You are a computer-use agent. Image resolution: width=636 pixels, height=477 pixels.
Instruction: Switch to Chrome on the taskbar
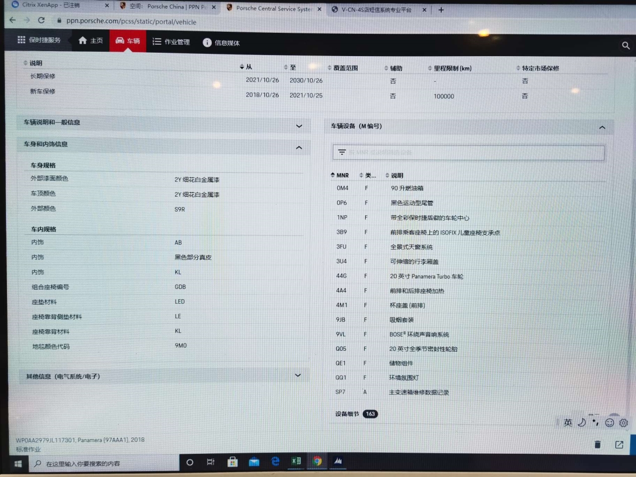coord(317,461)
